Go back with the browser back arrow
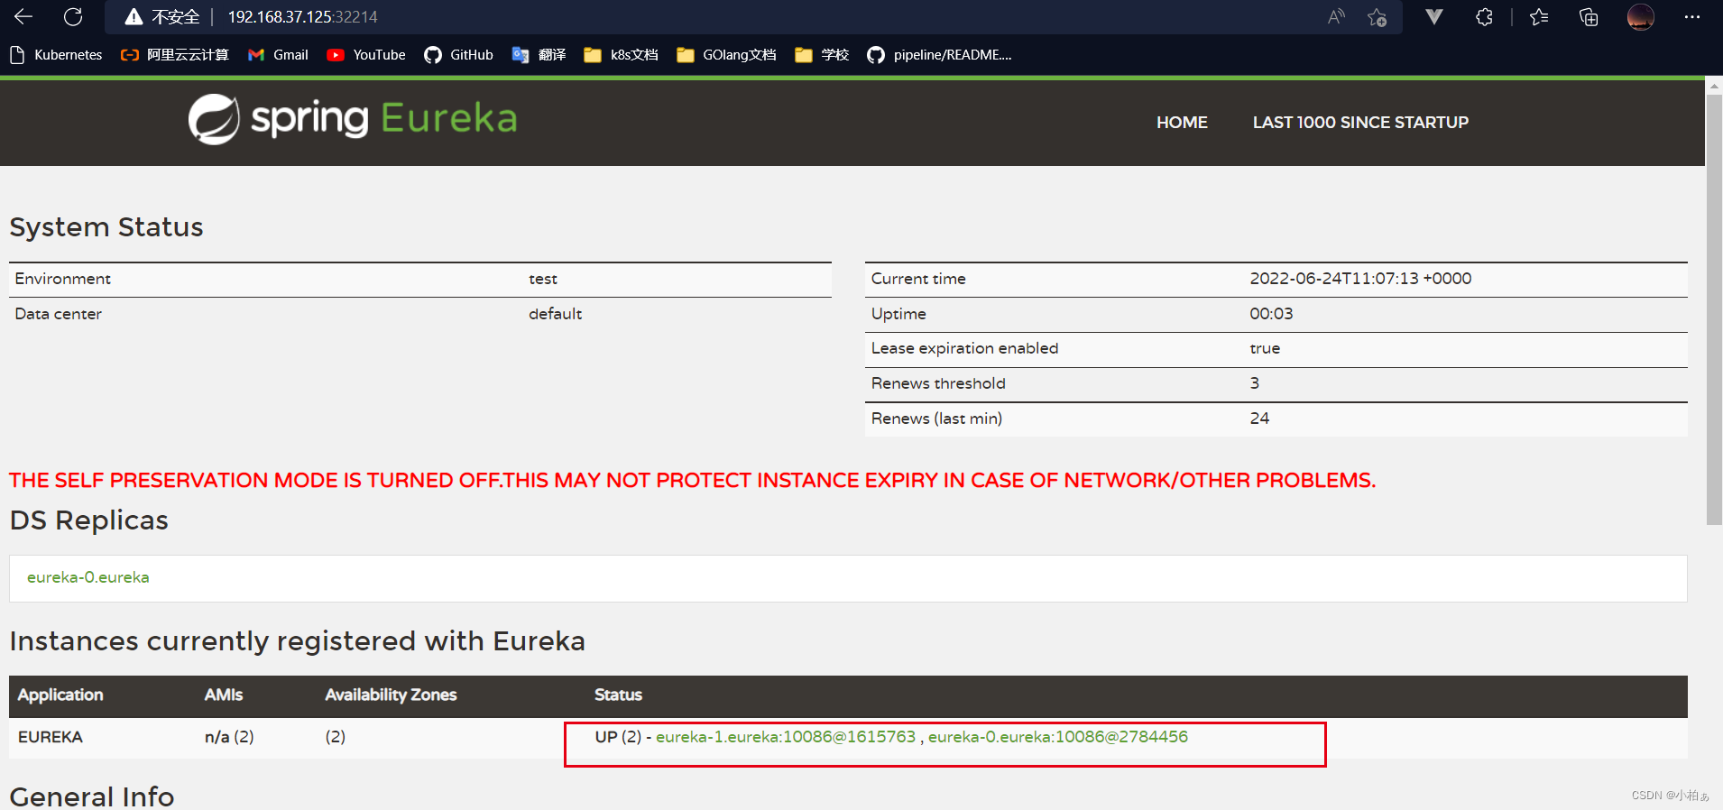The height and width of the screenshot is (810, 1723). point(23,16)
